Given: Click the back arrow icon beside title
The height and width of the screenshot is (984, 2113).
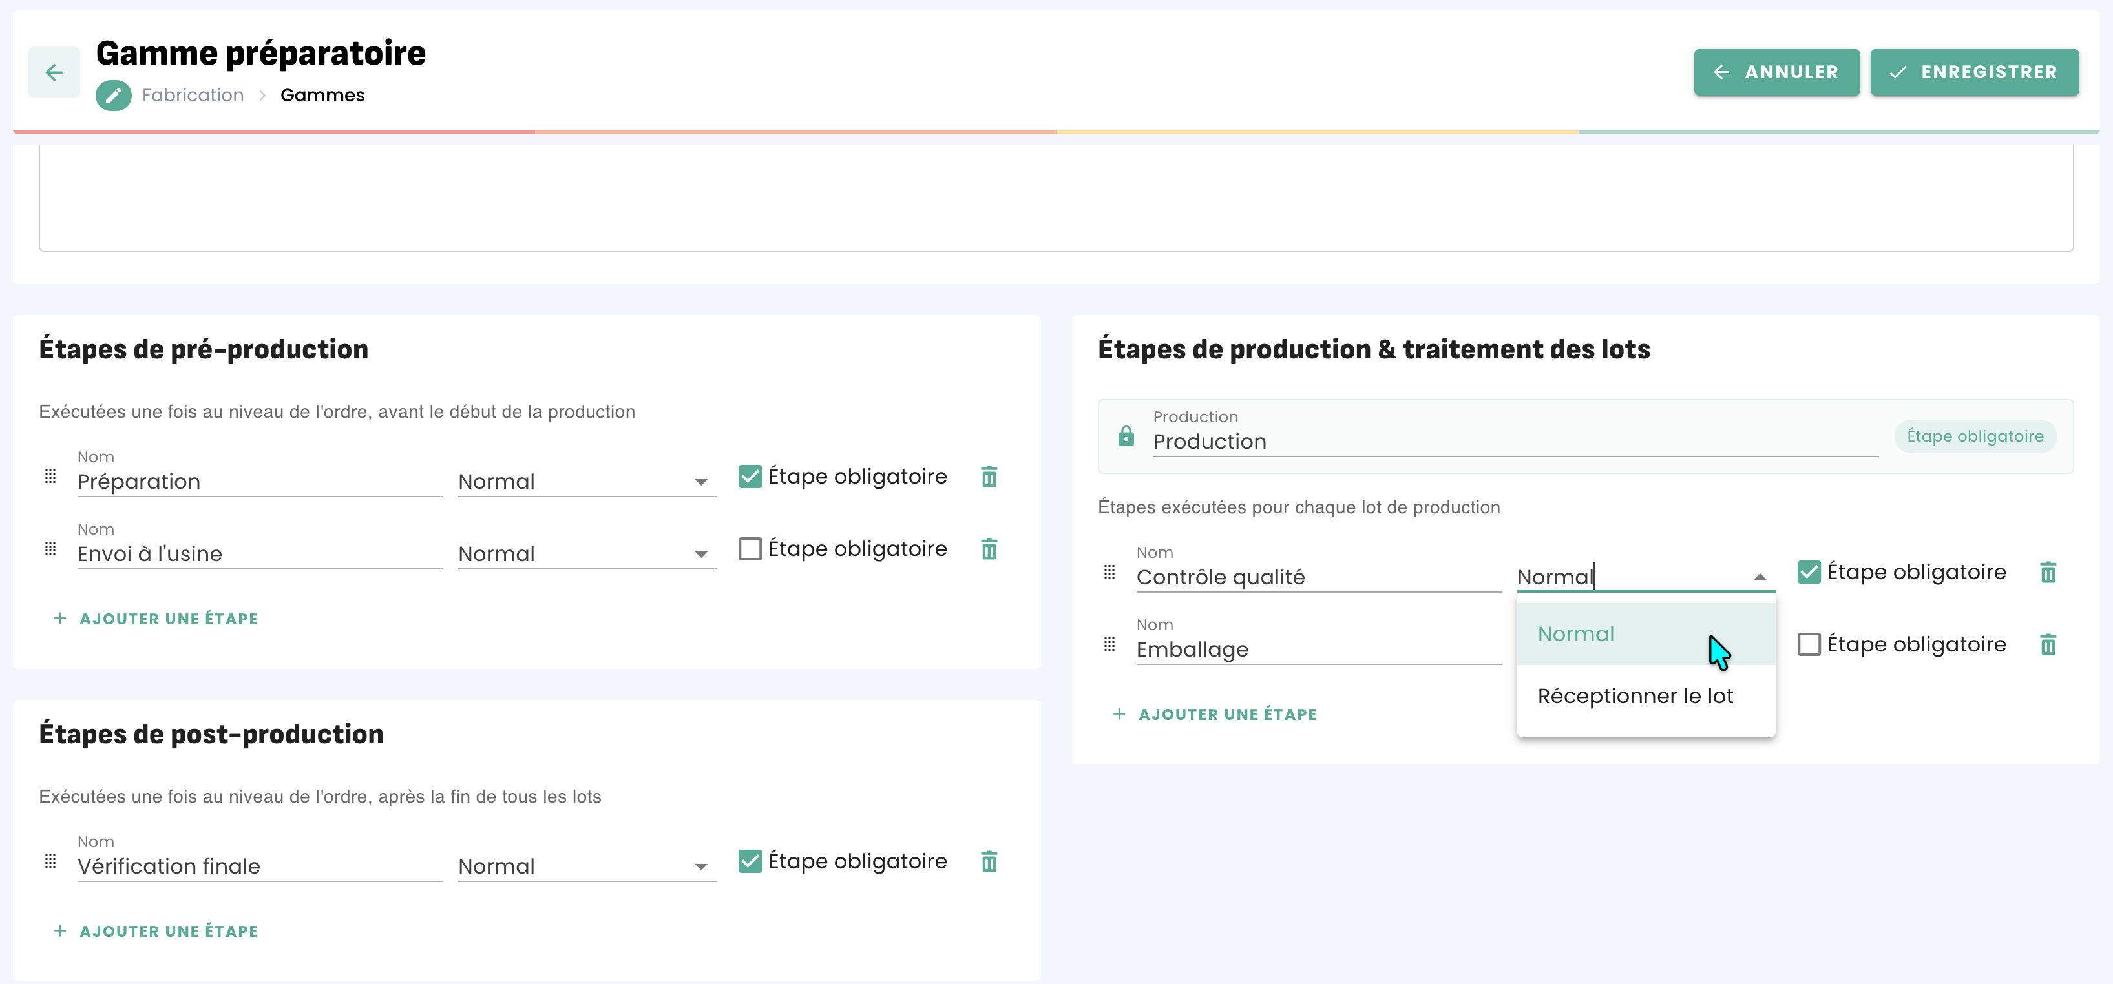Looking at the screenshot, I should (54, 73).
